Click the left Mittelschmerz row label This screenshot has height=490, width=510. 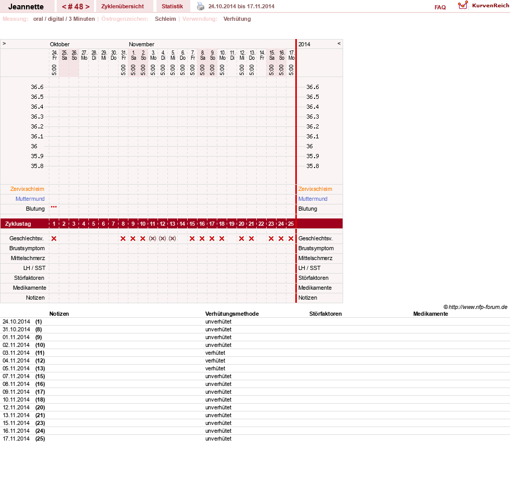pos(28,259)
